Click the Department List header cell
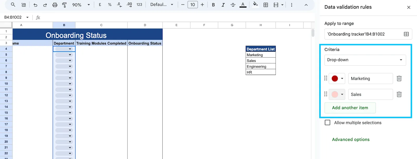 tap(261, 49)
